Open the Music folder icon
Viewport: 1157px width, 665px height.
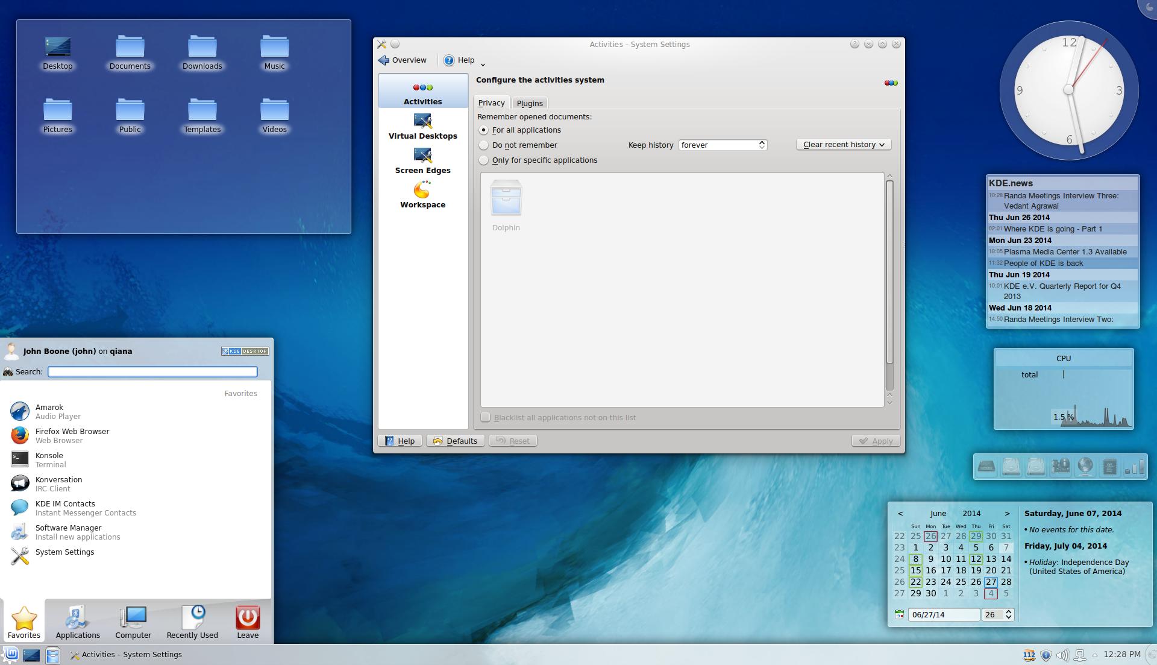pyautogui.click(x=274, y=53)
